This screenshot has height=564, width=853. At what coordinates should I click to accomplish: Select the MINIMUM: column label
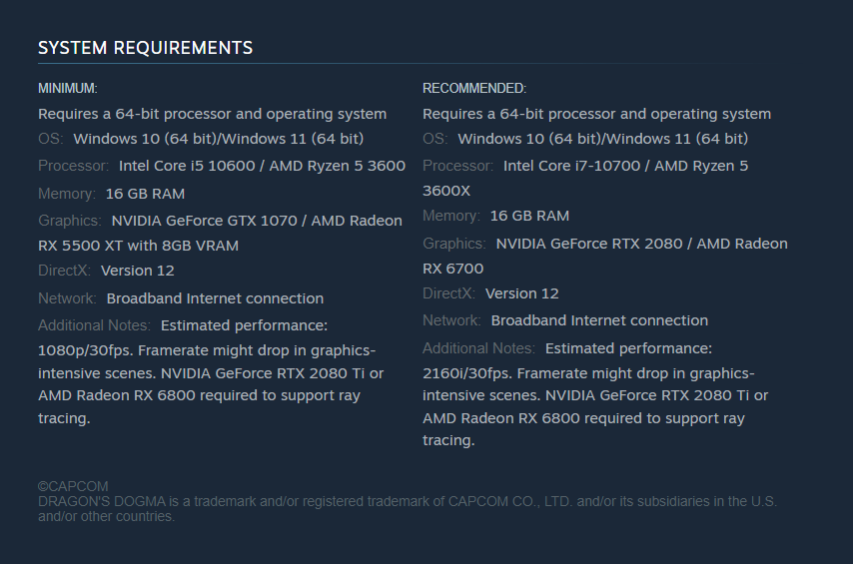pyautogui.click(x=68, y=88)
